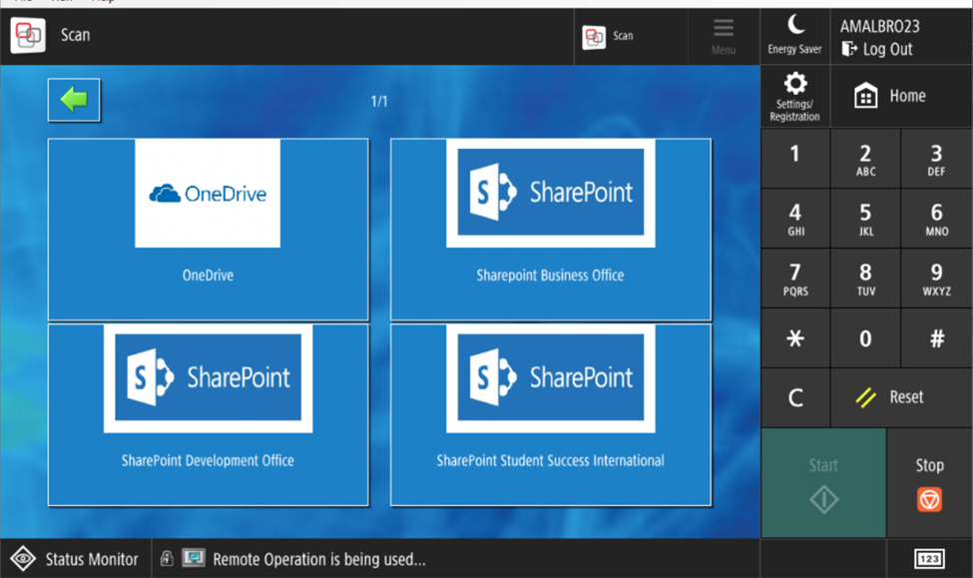The width and height of the screenshot is (973, 578).
Task: Go back using the green arrow button
Action: (x=74, y=100)
